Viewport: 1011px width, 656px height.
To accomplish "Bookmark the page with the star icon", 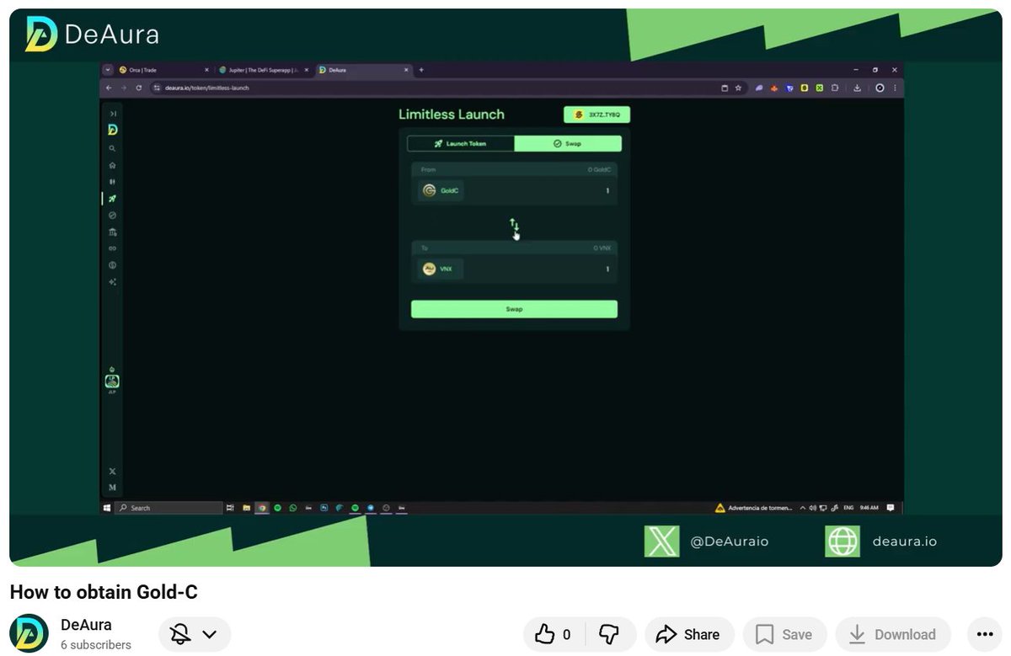I will pos(738,88).
